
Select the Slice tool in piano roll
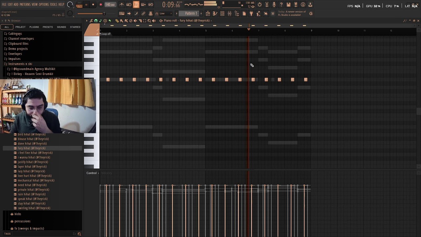(140, 21)
